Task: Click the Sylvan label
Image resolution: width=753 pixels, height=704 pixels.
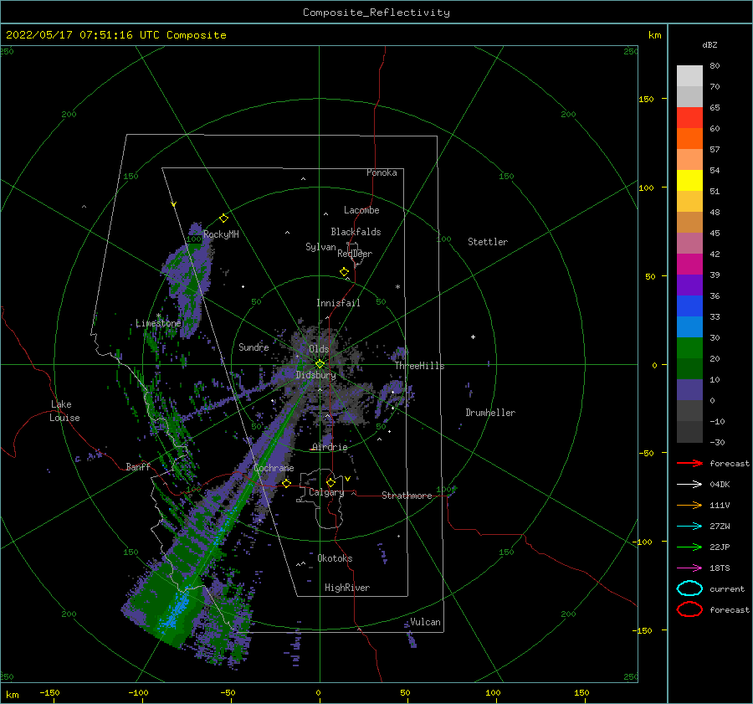Action: pyautogui.click(x=320, y=247)
